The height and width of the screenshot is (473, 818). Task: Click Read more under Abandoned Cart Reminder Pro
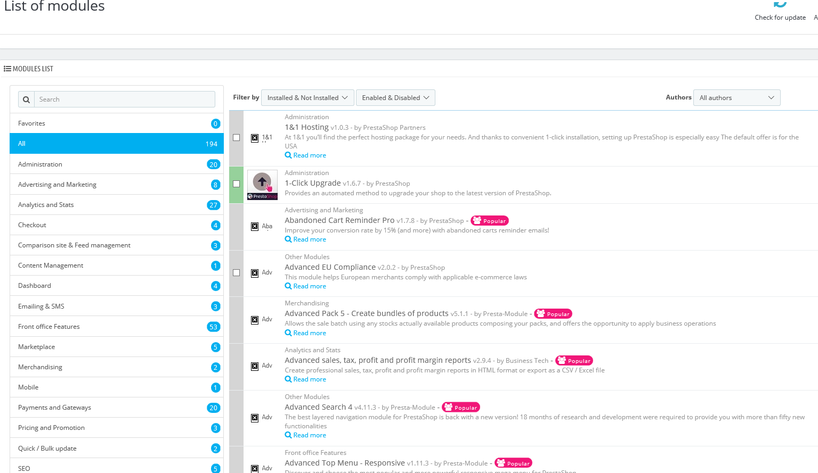[x=305, y=239]
